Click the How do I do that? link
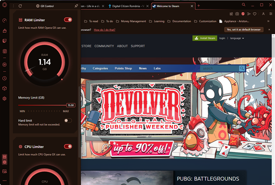Image resolution: width=275 pixels, height=185 pixels. tap(104, 30)
